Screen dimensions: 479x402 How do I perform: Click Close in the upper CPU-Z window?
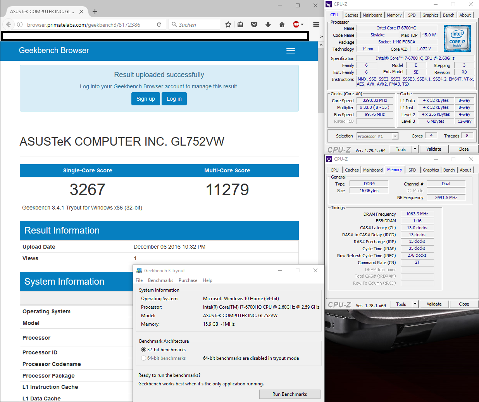click(x=463, y=149)
